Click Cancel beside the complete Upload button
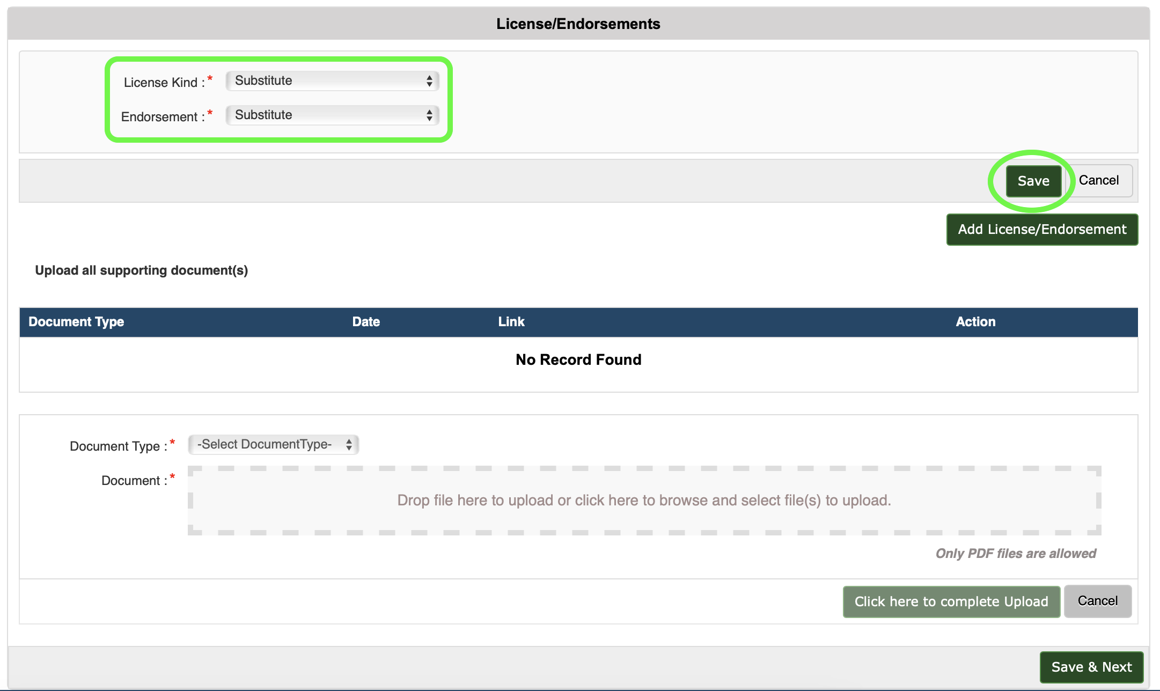This screenshot has width=1160, height=691. (x=1097, y=601)
